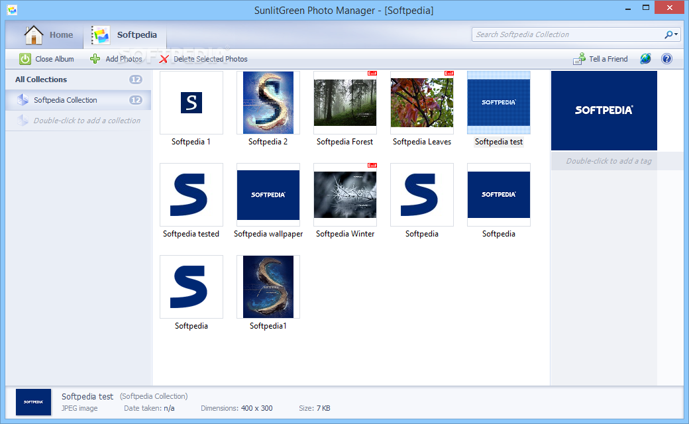Click the Size 7 KB value
689x424 pixels.
click(323, 408)
